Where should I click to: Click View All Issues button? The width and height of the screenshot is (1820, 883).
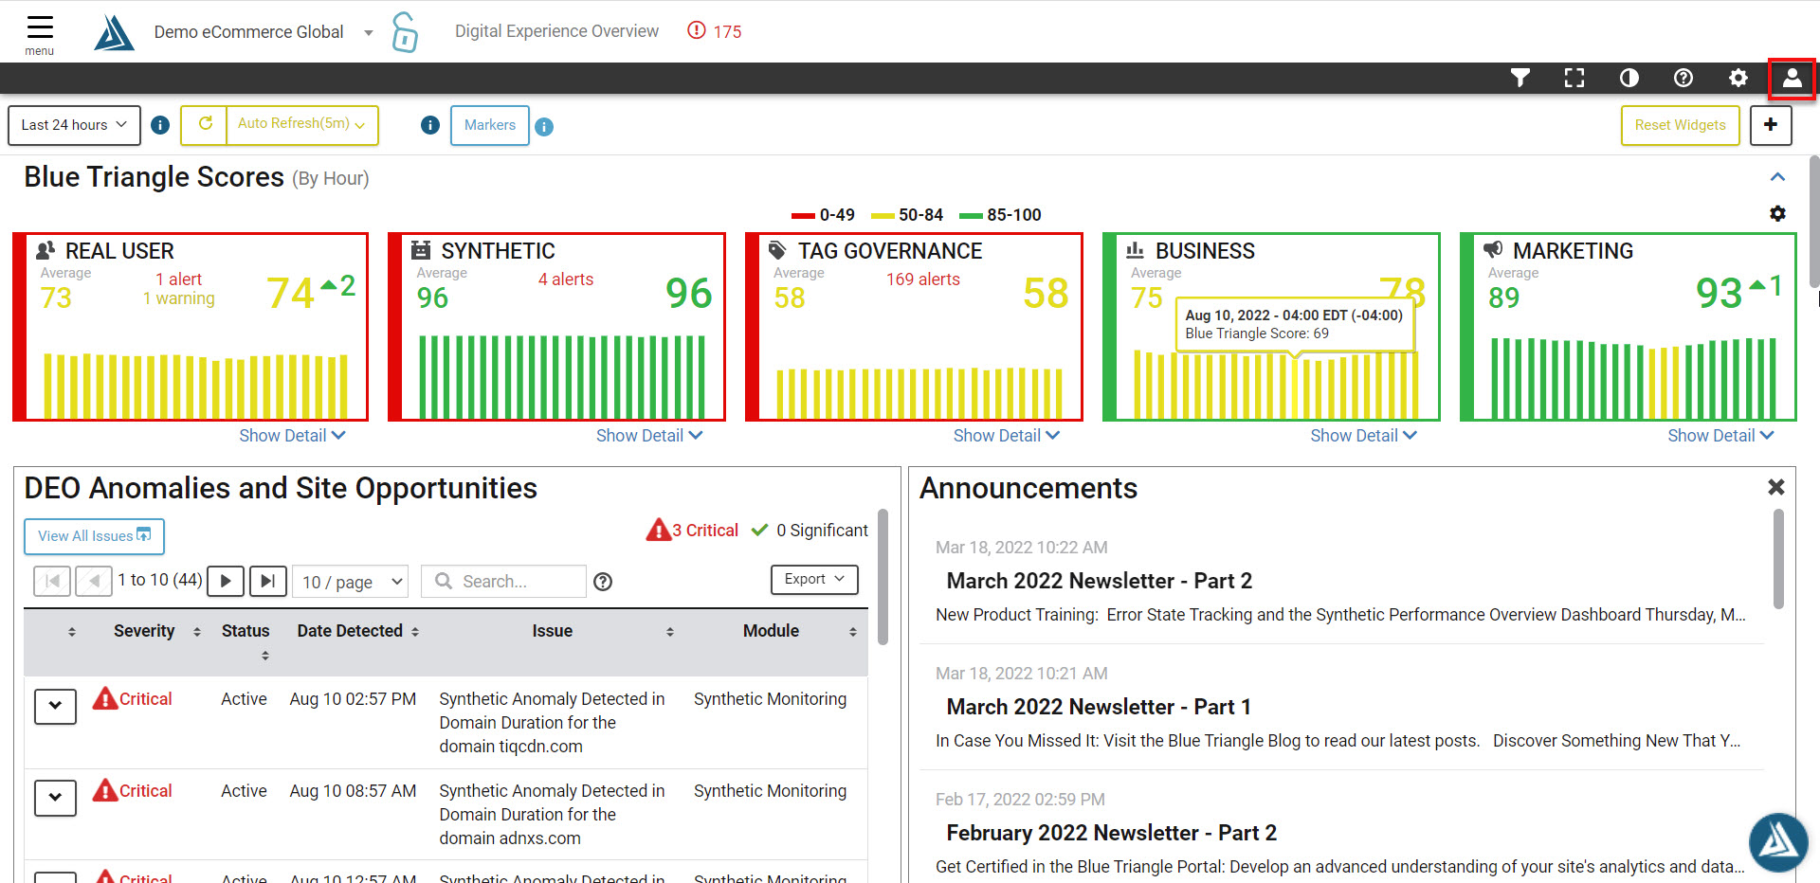94,536
